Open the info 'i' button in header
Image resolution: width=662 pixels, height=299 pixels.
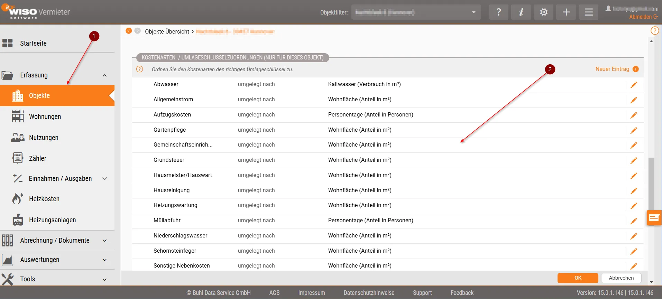tap(521, 12)
